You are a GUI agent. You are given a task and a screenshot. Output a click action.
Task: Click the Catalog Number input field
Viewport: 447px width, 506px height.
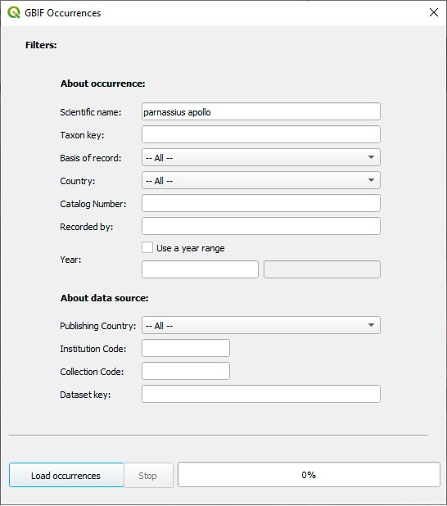tap(261, 203)
